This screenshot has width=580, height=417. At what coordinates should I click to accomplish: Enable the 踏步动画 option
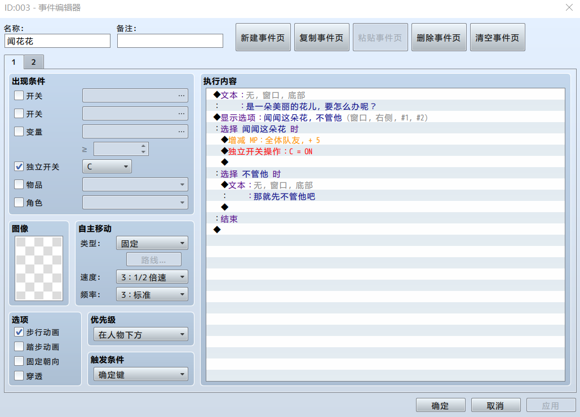point(19,347)
